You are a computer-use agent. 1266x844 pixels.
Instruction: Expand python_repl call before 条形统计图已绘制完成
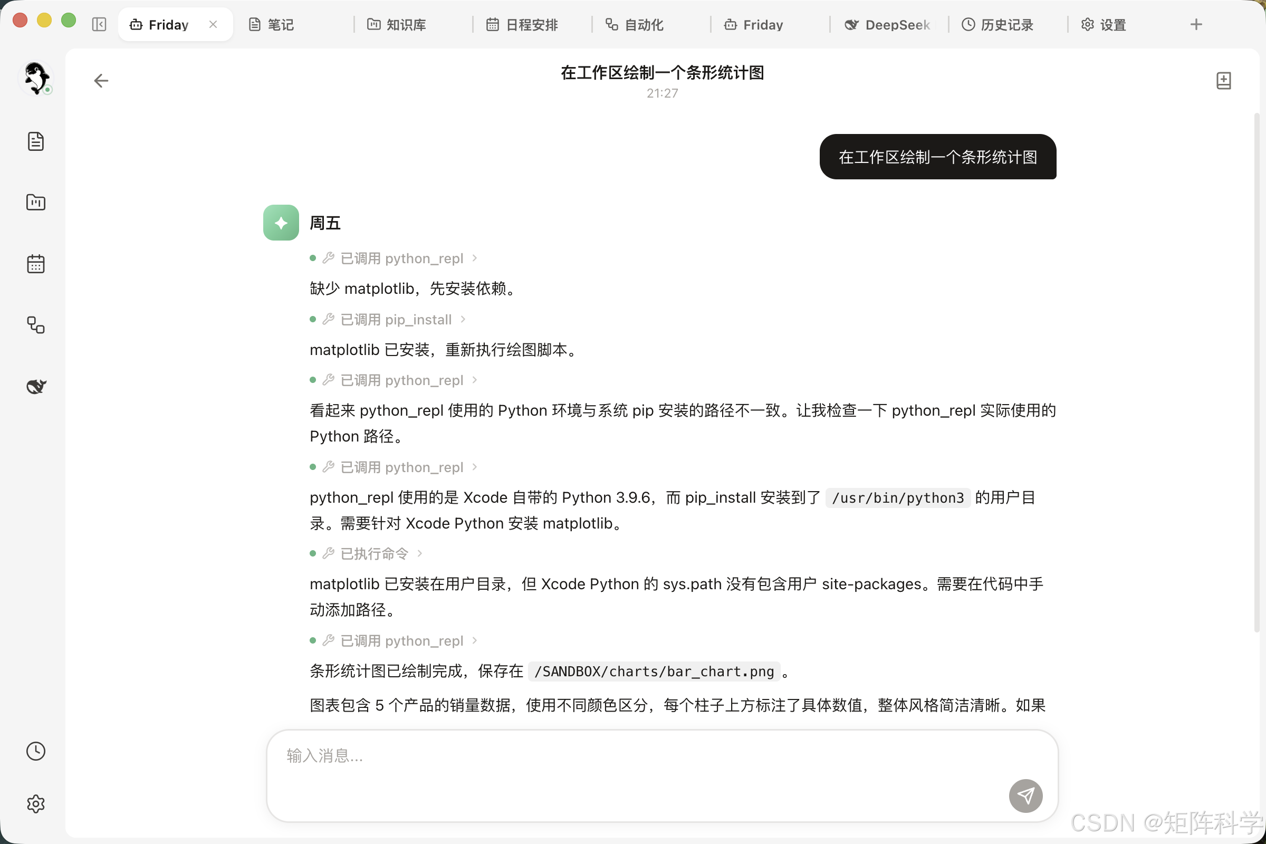click(394, 640)
